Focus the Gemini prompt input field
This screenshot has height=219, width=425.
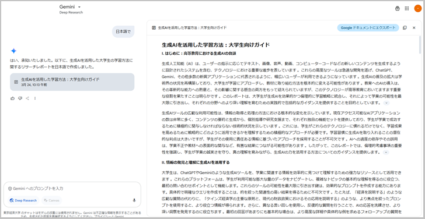click(x=72, y=189)
